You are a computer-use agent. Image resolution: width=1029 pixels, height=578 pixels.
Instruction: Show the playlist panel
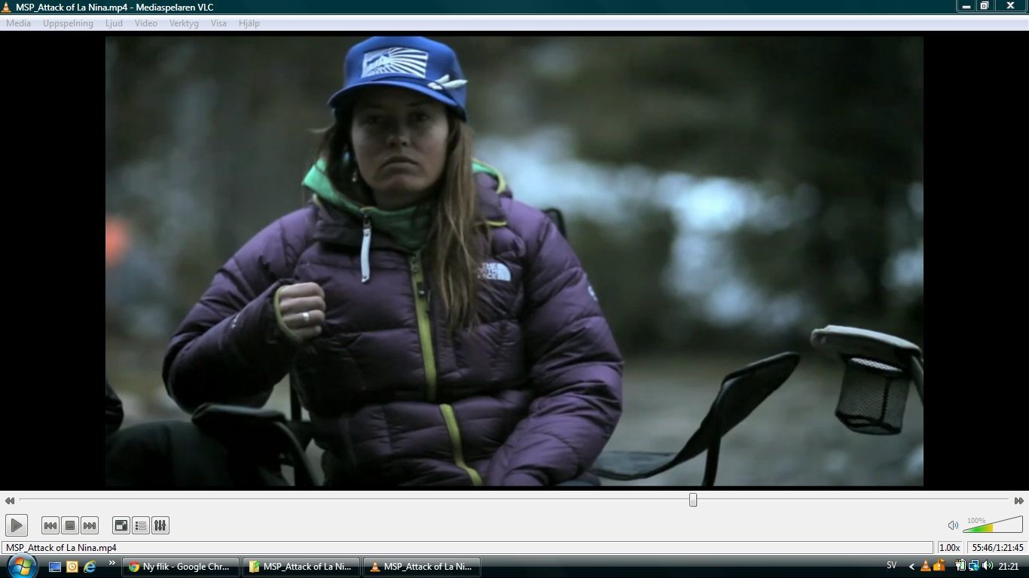pyautogui.click(x=140, y=525)
